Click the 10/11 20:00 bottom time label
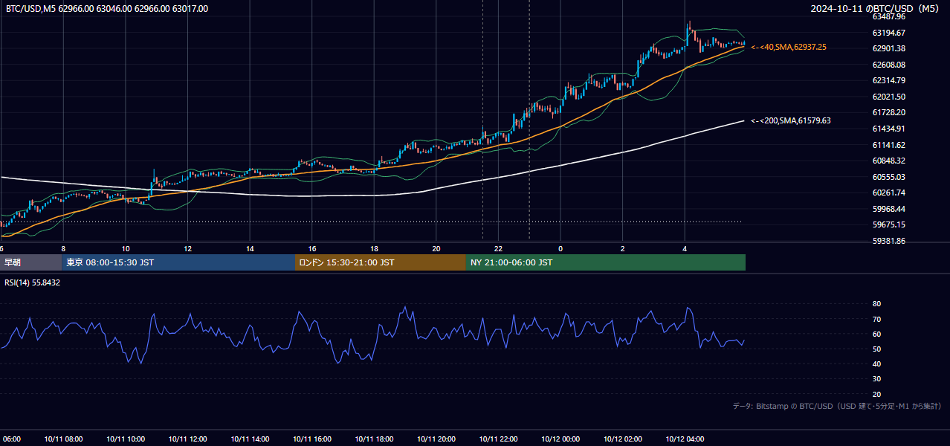Viewport: 950px width, 446px height. pyautogui.click(x=436, y=439)
